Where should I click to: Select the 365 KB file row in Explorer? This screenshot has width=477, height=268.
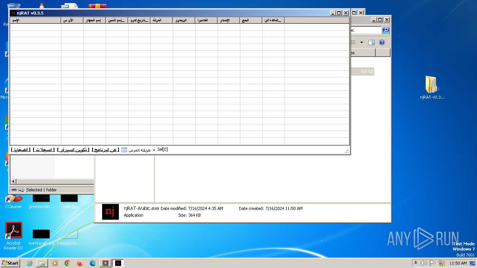pos(362,71)
